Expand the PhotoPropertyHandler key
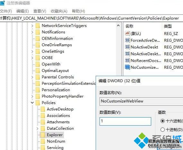 pos(32,96)
